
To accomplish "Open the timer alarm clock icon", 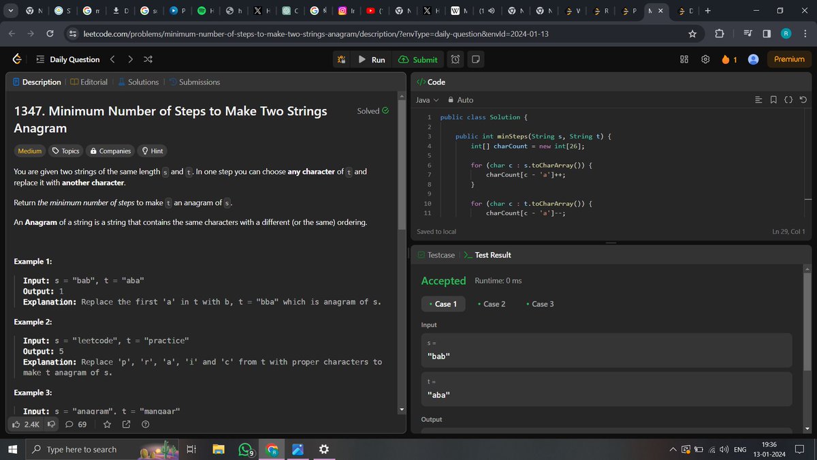I will point(455,59).
